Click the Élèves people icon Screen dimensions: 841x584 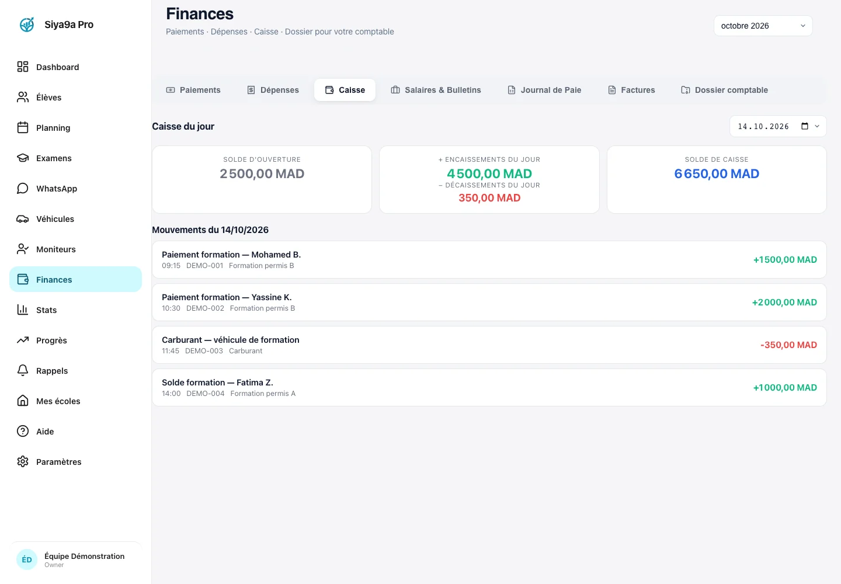click(23, 97)
